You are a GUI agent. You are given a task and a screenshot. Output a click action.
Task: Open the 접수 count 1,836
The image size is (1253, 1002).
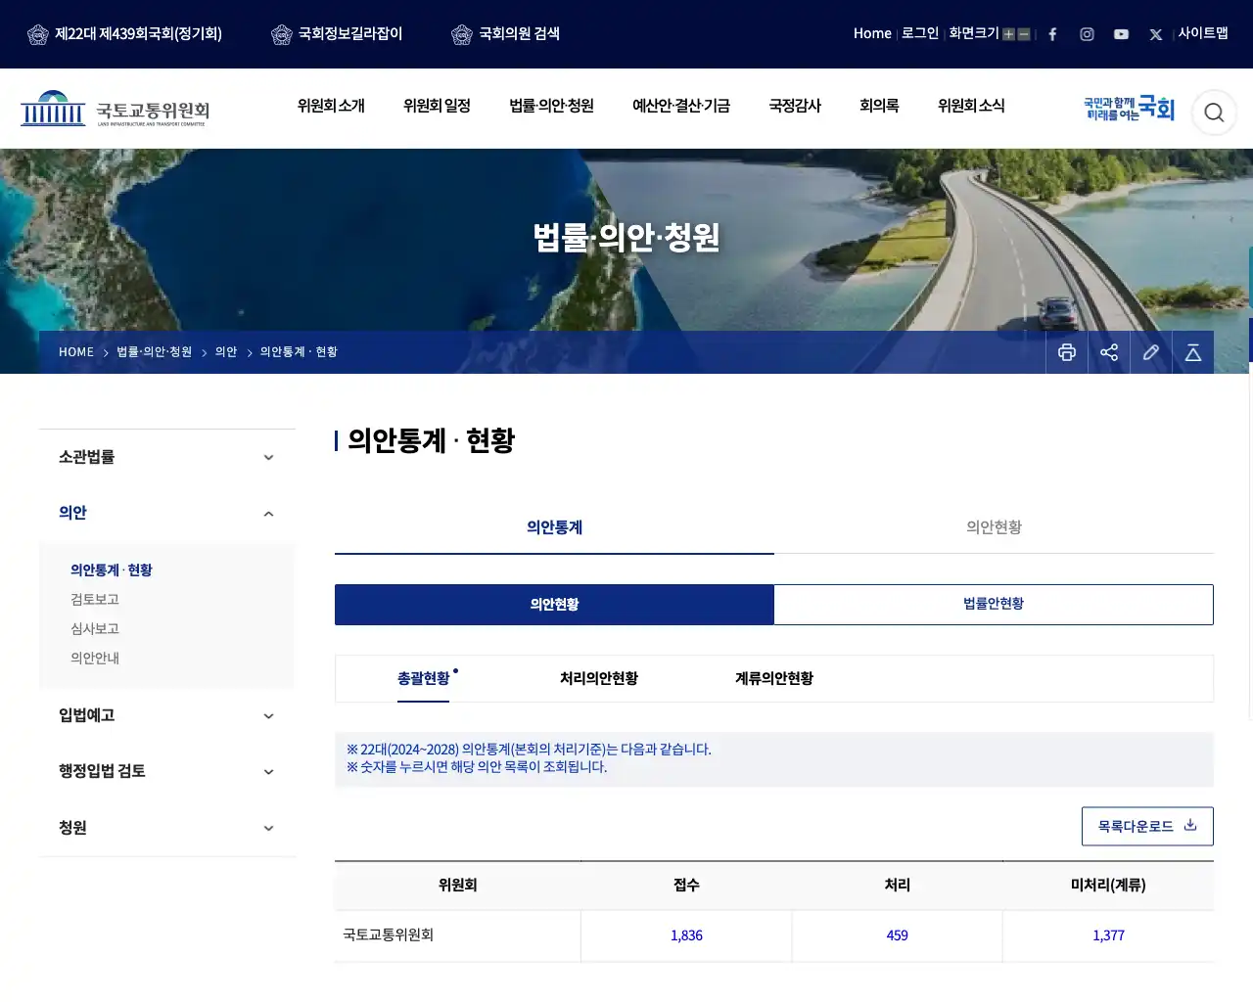coord(686,935)
